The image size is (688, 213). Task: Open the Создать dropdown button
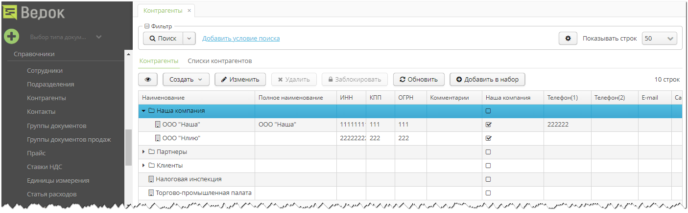click(186, 79)
